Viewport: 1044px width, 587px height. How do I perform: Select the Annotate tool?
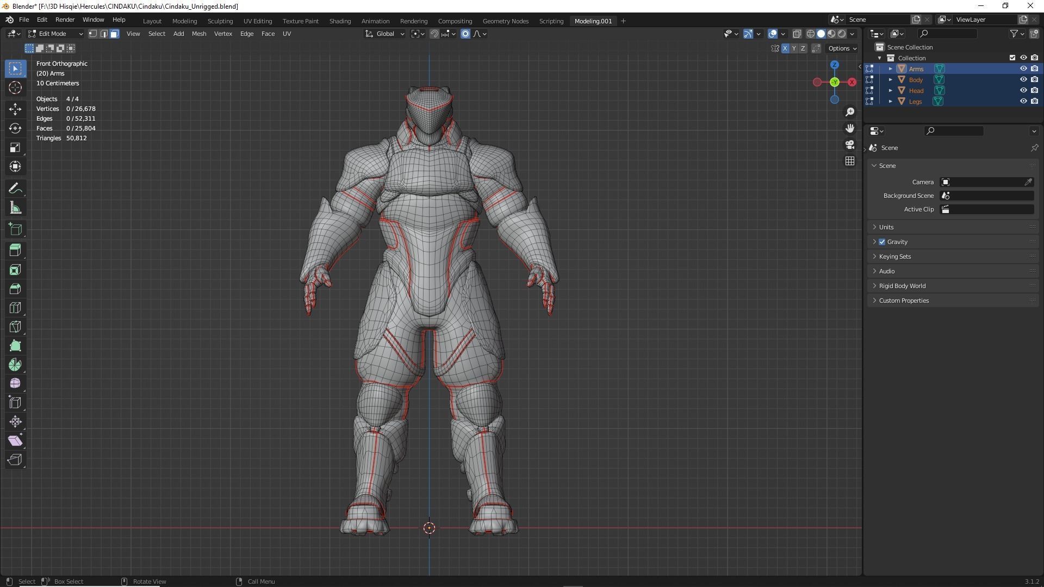[x=15, y=189]
